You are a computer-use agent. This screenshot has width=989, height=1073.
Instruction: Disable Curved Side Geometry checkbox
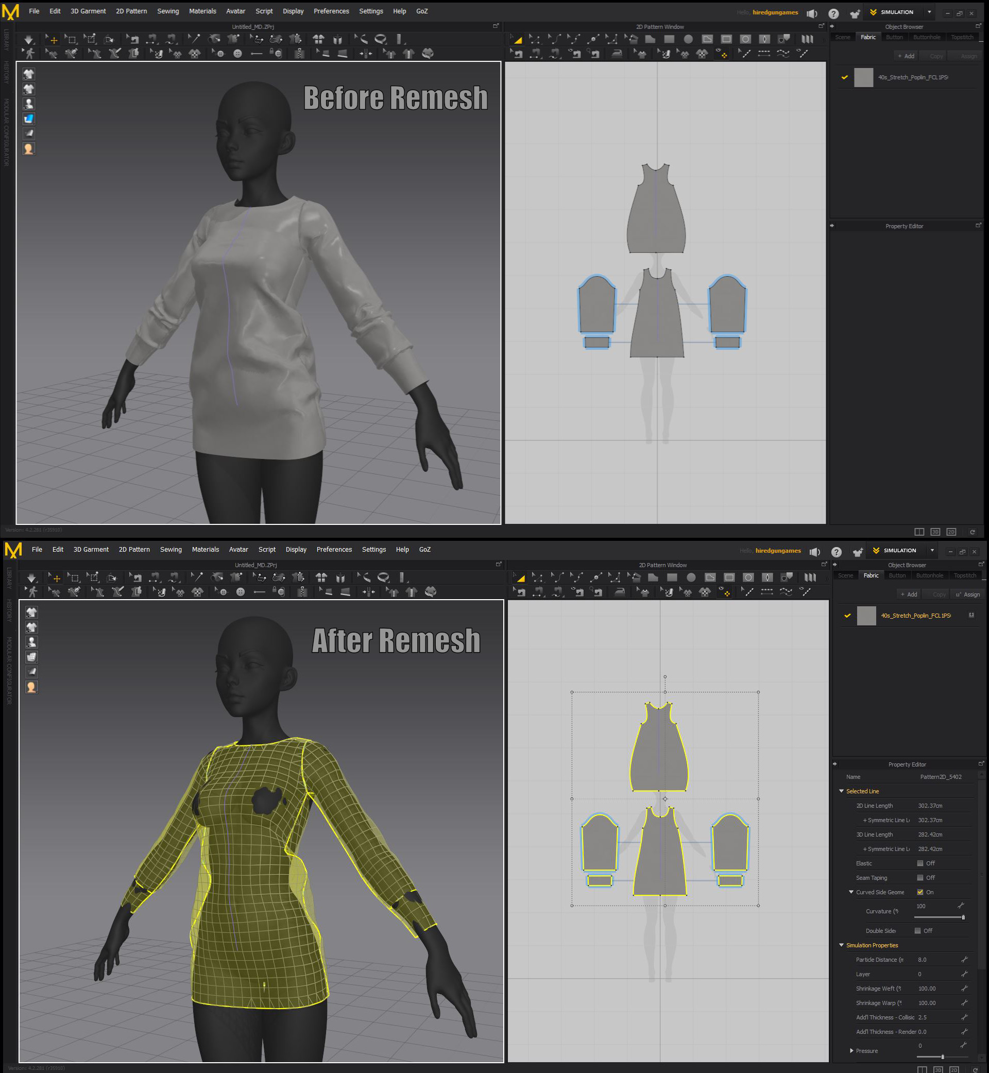coord(921,892)
